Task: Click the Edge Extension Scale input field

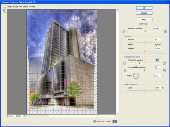Action: [158, 88]
